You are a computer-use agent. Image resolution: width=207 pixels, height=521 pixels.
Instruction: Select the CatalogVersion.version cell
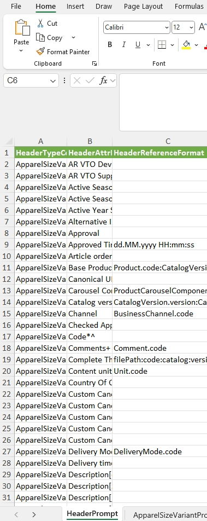pyautogui.click(x=159, y=302)
